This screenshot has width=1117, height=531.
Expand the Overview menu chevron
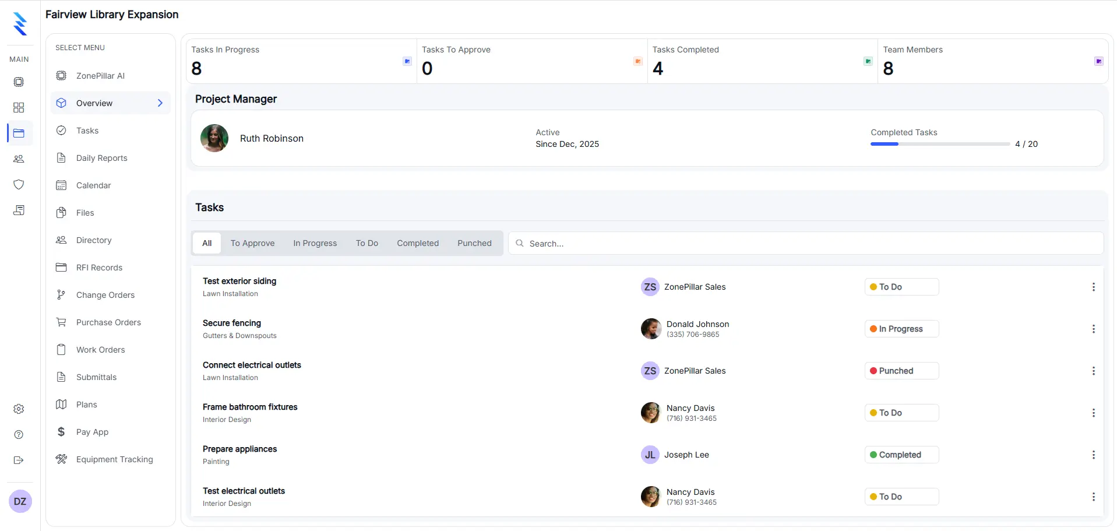tap(160, 103)
